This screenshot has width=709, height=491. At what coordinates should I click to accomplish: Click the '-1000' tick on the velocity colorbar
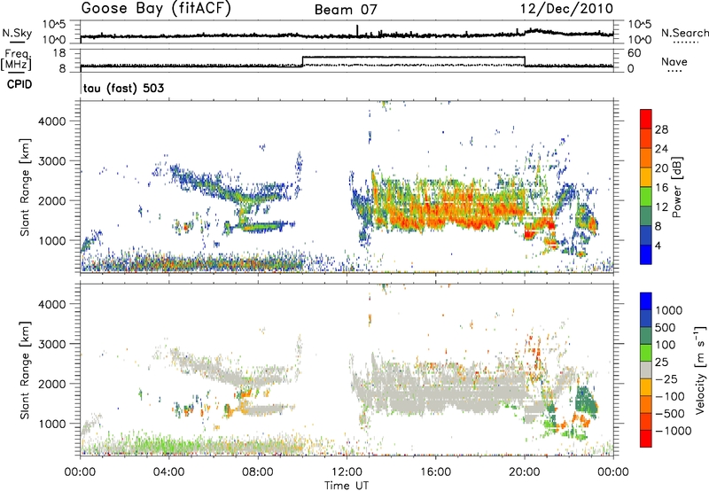(674, 431)
